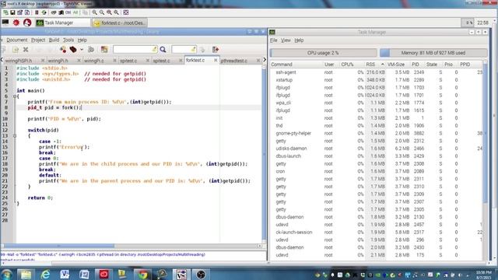
Task: Select the ck-launch-session process row
Action: [x=377, y=233]
